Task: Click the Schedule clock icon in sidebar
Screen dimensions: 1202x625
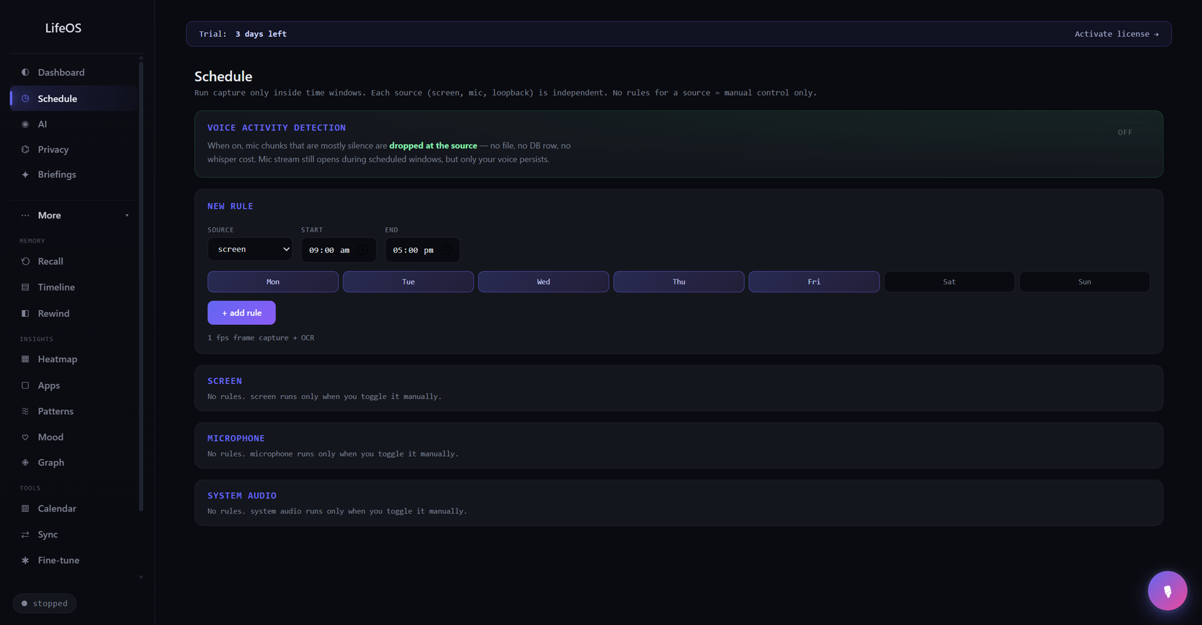Action: (x=25, y=98)
